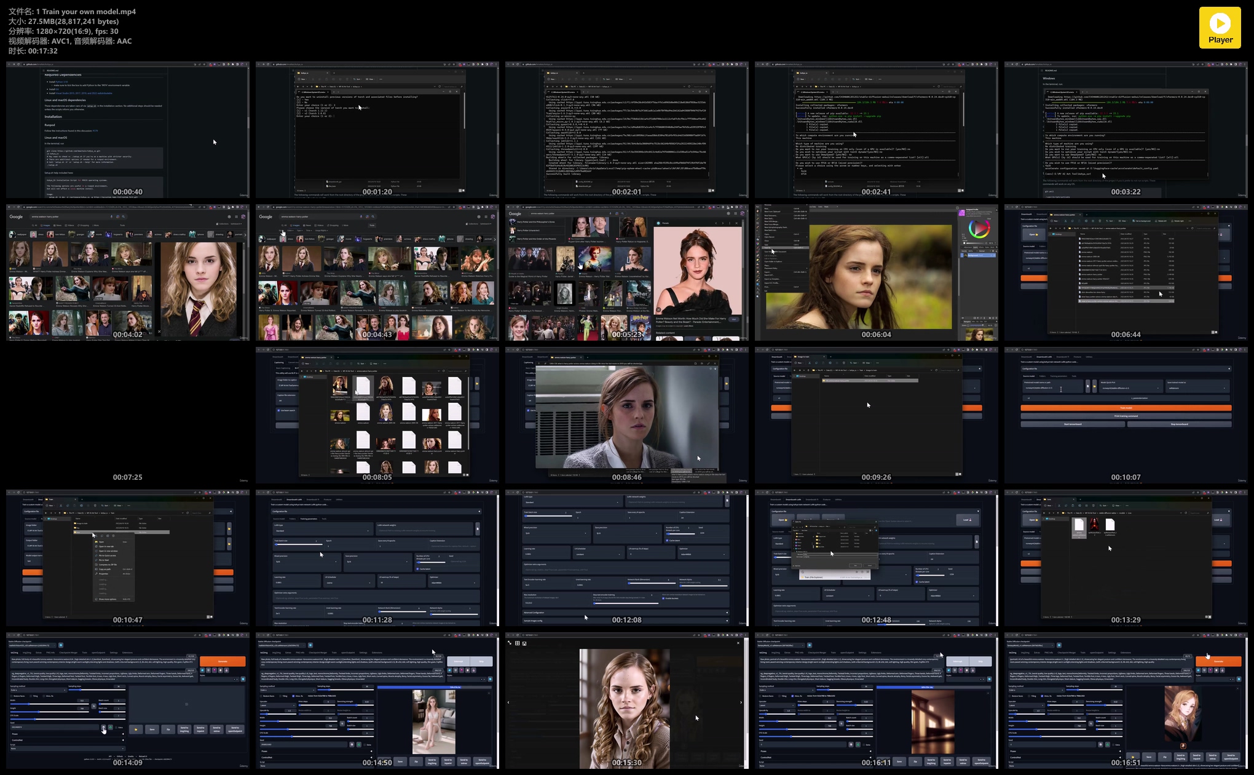Open Sampling method dropdown in 00:14:09 thumbnail
Screen dimensions: 1254x775
[38, 690]
